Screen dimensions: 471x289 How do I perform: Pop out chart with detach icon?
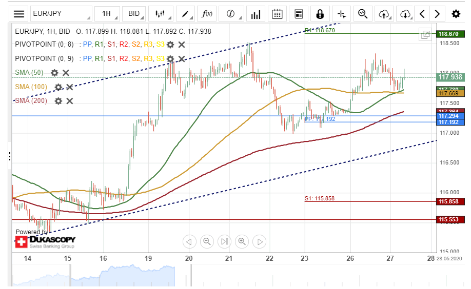click(x=425, y=35)
